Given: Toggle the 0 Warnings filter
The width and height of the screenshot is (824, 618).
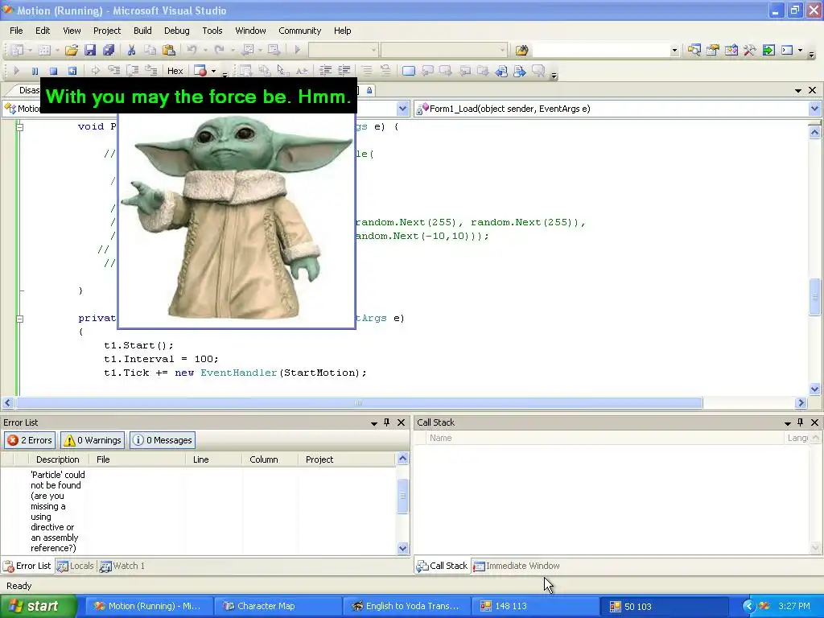Looking at the screenshot, I should pyautogui.click(x=93, y=440).
